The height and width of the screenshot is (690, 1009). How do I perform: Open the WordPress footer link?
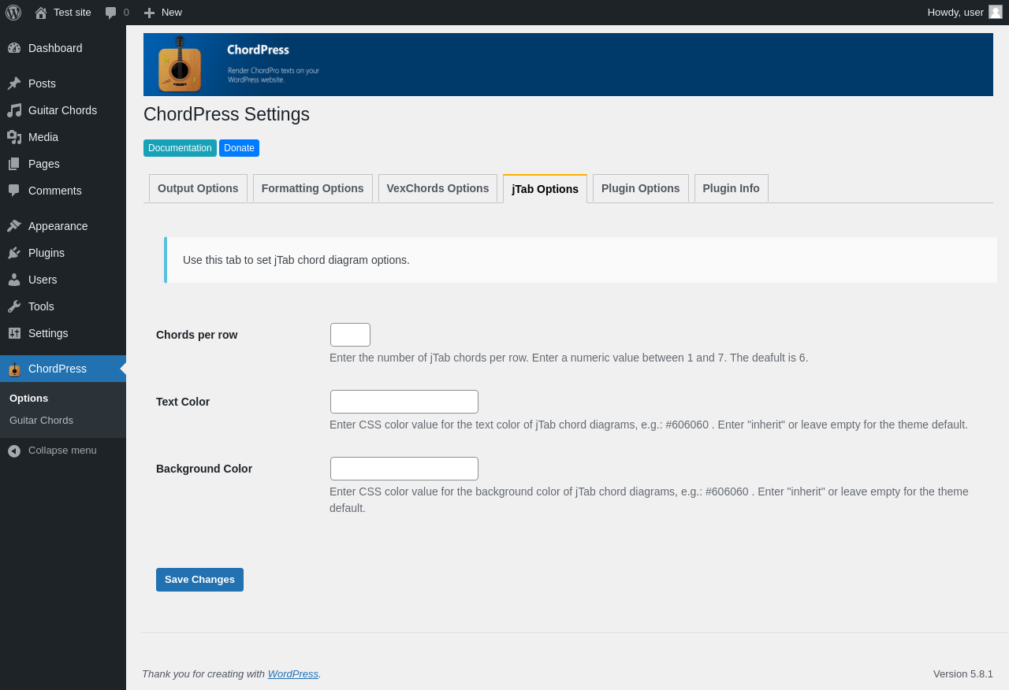click(293, 673)
